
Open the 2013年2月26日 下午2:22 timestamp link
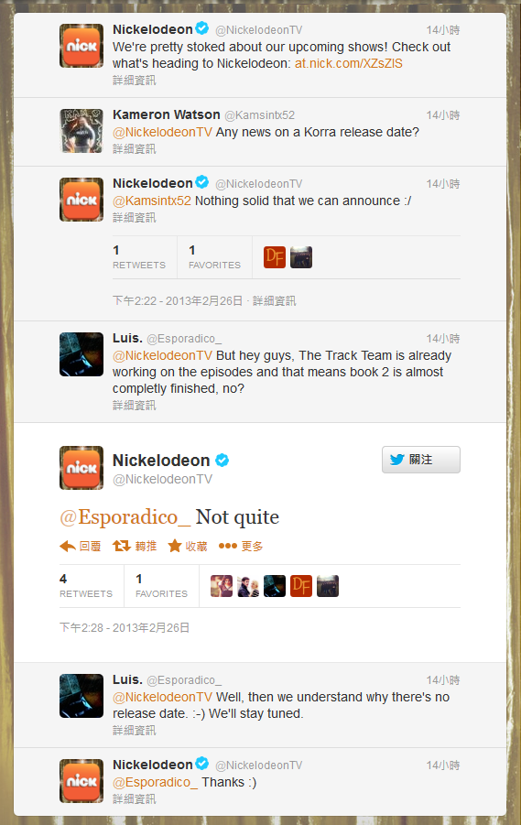[178, 301]
